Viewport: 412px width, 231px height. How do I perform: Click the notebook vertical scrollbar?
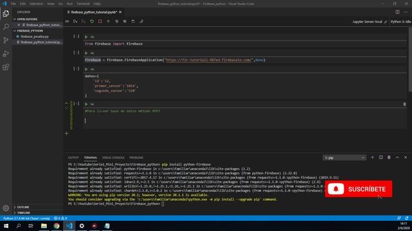409,59
